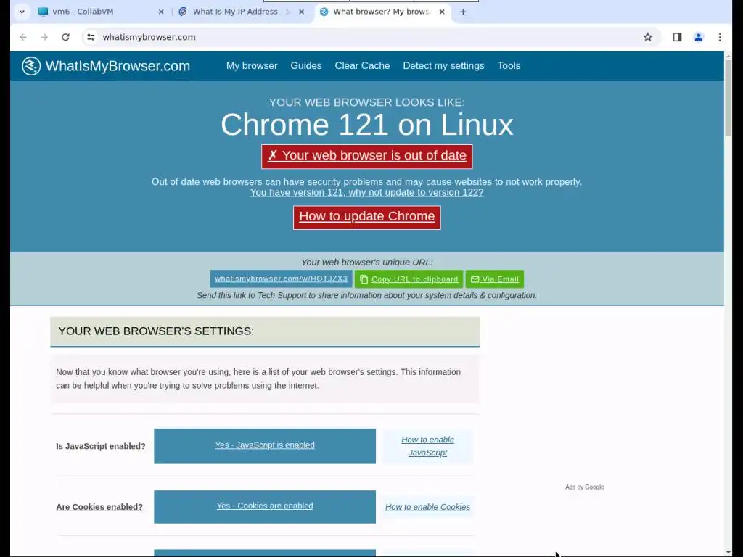Viewport: 743px width, 557px height.
Task: Open a new tab with plus button
Action: pyautogui.click(x=463, y=12)
